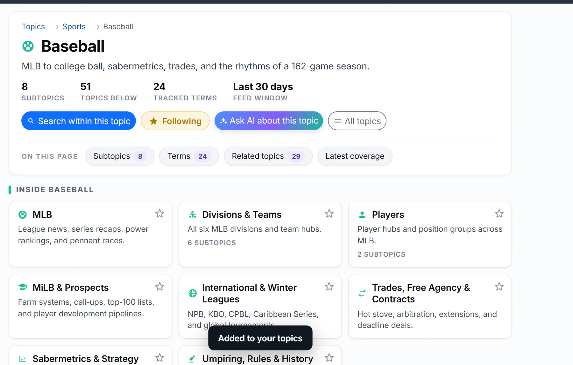Open Umpiring, Rules & History title
This screenshot has width=573, height=365.
pos(258,359)
